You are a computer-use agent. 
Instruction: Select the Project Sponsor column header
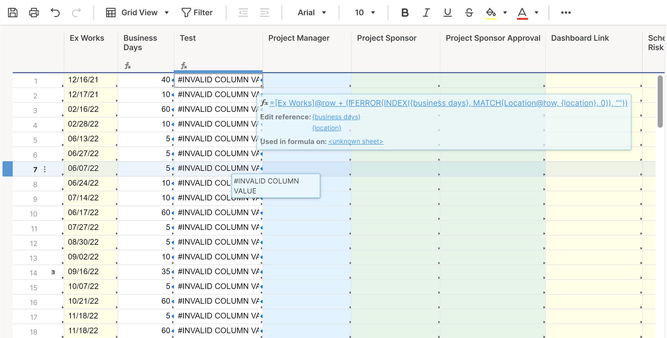click(x=396, y=52)
